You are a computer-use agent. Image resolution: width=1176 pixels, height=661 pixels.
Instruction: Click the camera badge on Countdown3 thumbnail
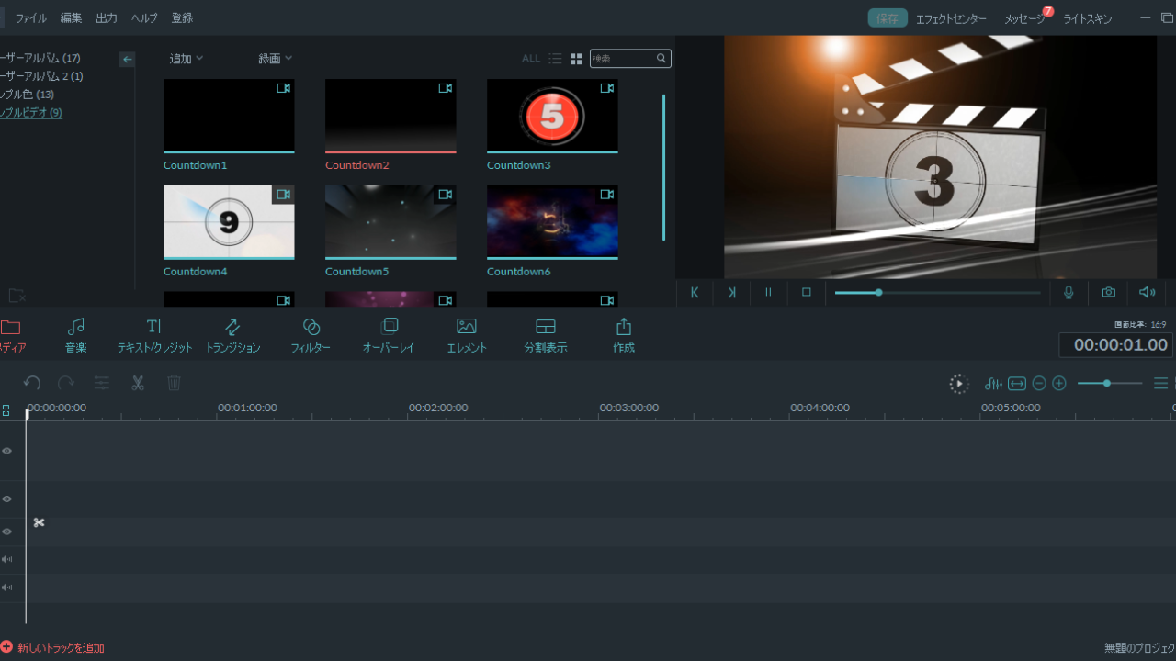pos(606,88)
